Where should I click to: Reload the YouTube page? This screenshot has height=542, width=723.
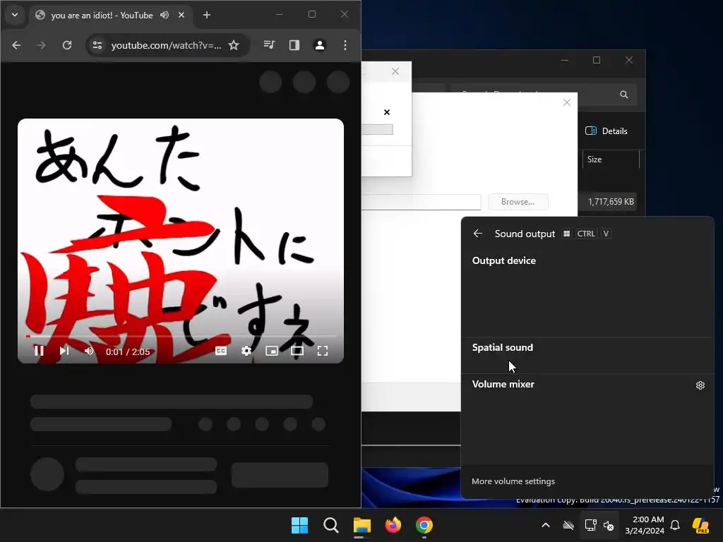[x=67, y=45]
